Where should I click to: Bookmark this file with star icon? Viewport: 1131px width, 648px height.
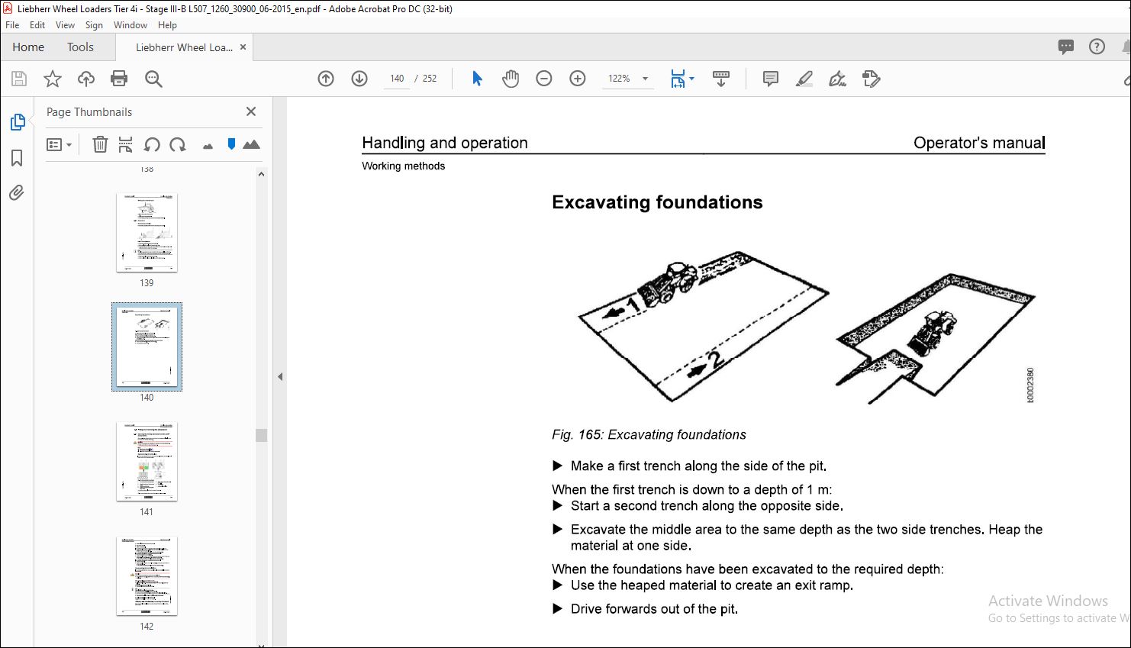(52, 79)
